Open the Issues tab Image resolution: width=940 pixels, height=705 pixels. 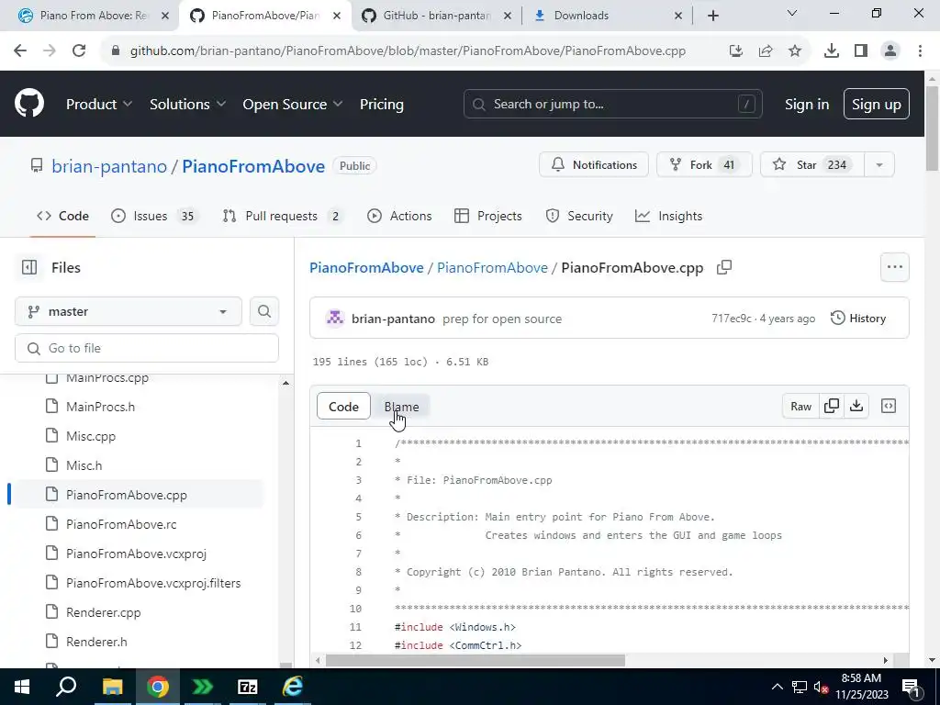click(153, 216)
